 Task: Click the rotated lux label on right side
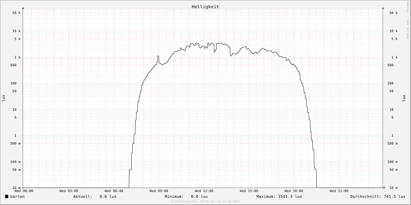point(404,98)
